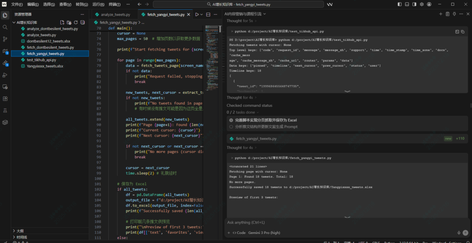The image size is (472, 243).
Task: Open Source Control in activity bar
Action: pos(5,39)
